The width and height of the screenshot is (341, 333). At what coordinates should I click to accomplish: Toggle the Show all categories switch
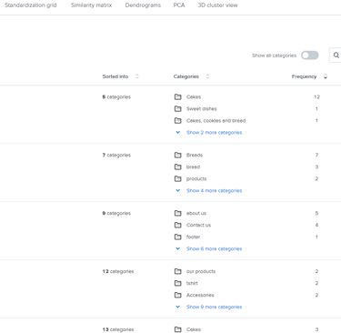(x=310, y=55)
